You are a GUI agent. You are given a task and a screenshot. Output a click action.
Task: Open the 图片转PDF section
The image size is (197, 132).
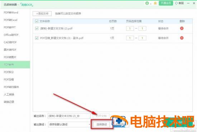tap(10, 50)
